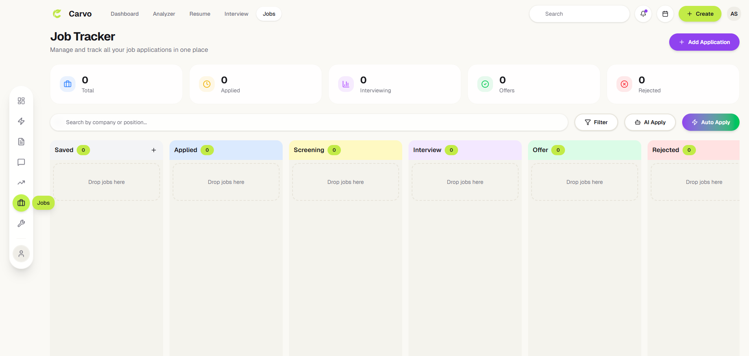Image resolution: width=749 pixels, height=356 pixels.
Task: Open the calendar icon in top bar
Action: pos(666,13)
